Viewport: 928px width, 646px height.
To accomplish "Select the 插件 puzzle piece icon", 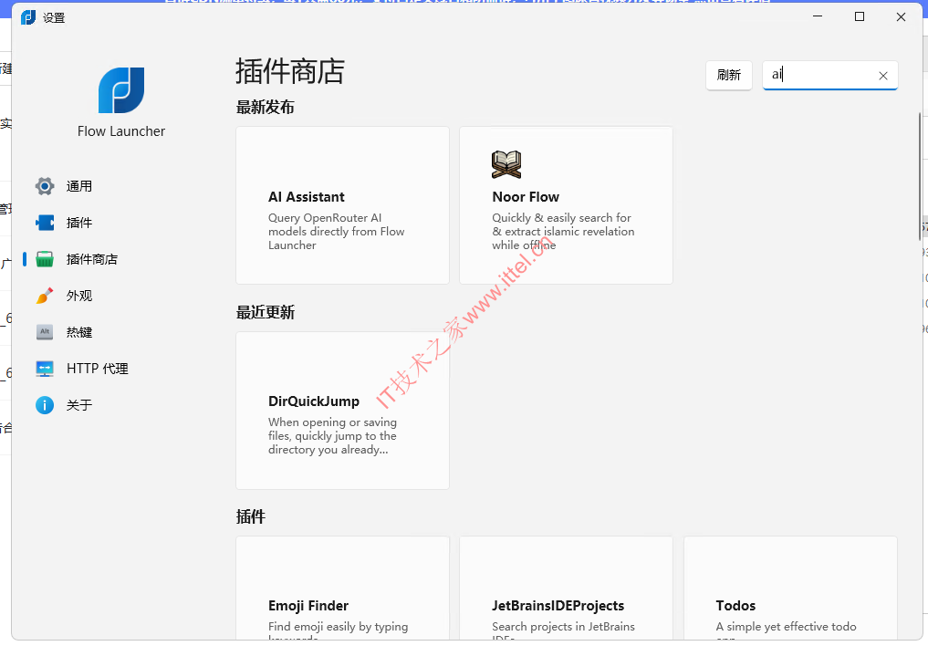I will (x=45, y=223).
